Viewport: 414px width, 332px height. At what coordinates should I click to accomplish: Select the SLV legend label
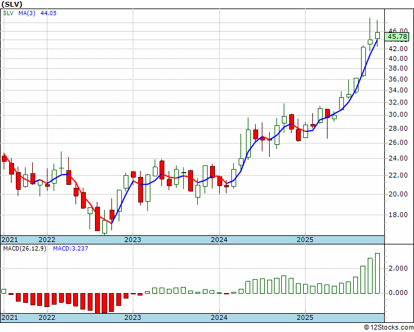[x=9, y=13]
